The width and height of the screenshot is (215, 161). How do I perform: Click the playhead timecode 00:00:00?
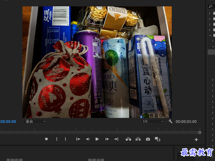pos(8,122)
